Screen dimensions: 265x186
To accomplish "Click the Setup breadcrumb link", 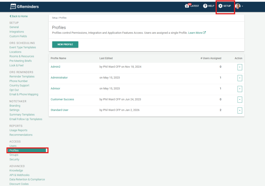I will pos(55,18).
